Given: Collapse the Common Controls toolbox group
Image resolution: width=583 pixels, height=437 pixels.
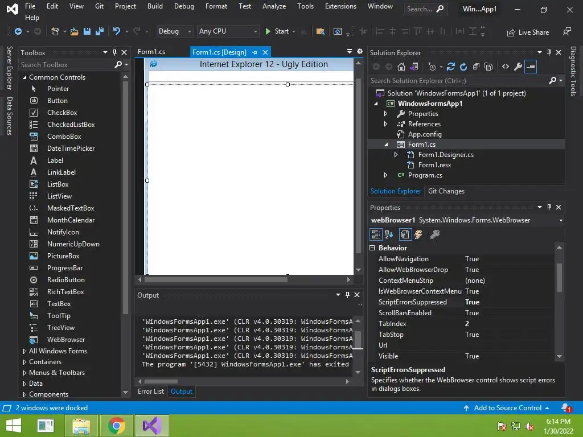Looking at the screenshot, I should tap(24, 77).
